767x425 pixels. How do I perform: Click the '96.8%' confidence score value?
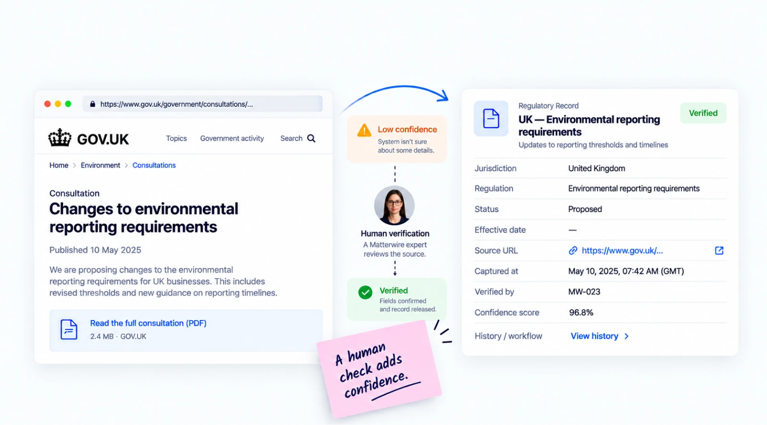[x=581, y=313]
